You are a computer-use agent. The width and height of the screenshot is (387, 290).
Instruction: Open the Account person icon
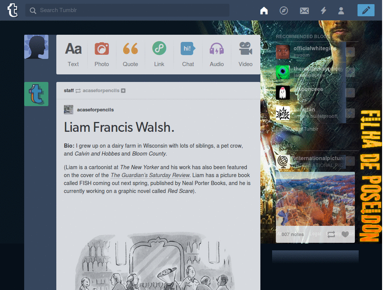pyautogui.click(x=341, y=11)
